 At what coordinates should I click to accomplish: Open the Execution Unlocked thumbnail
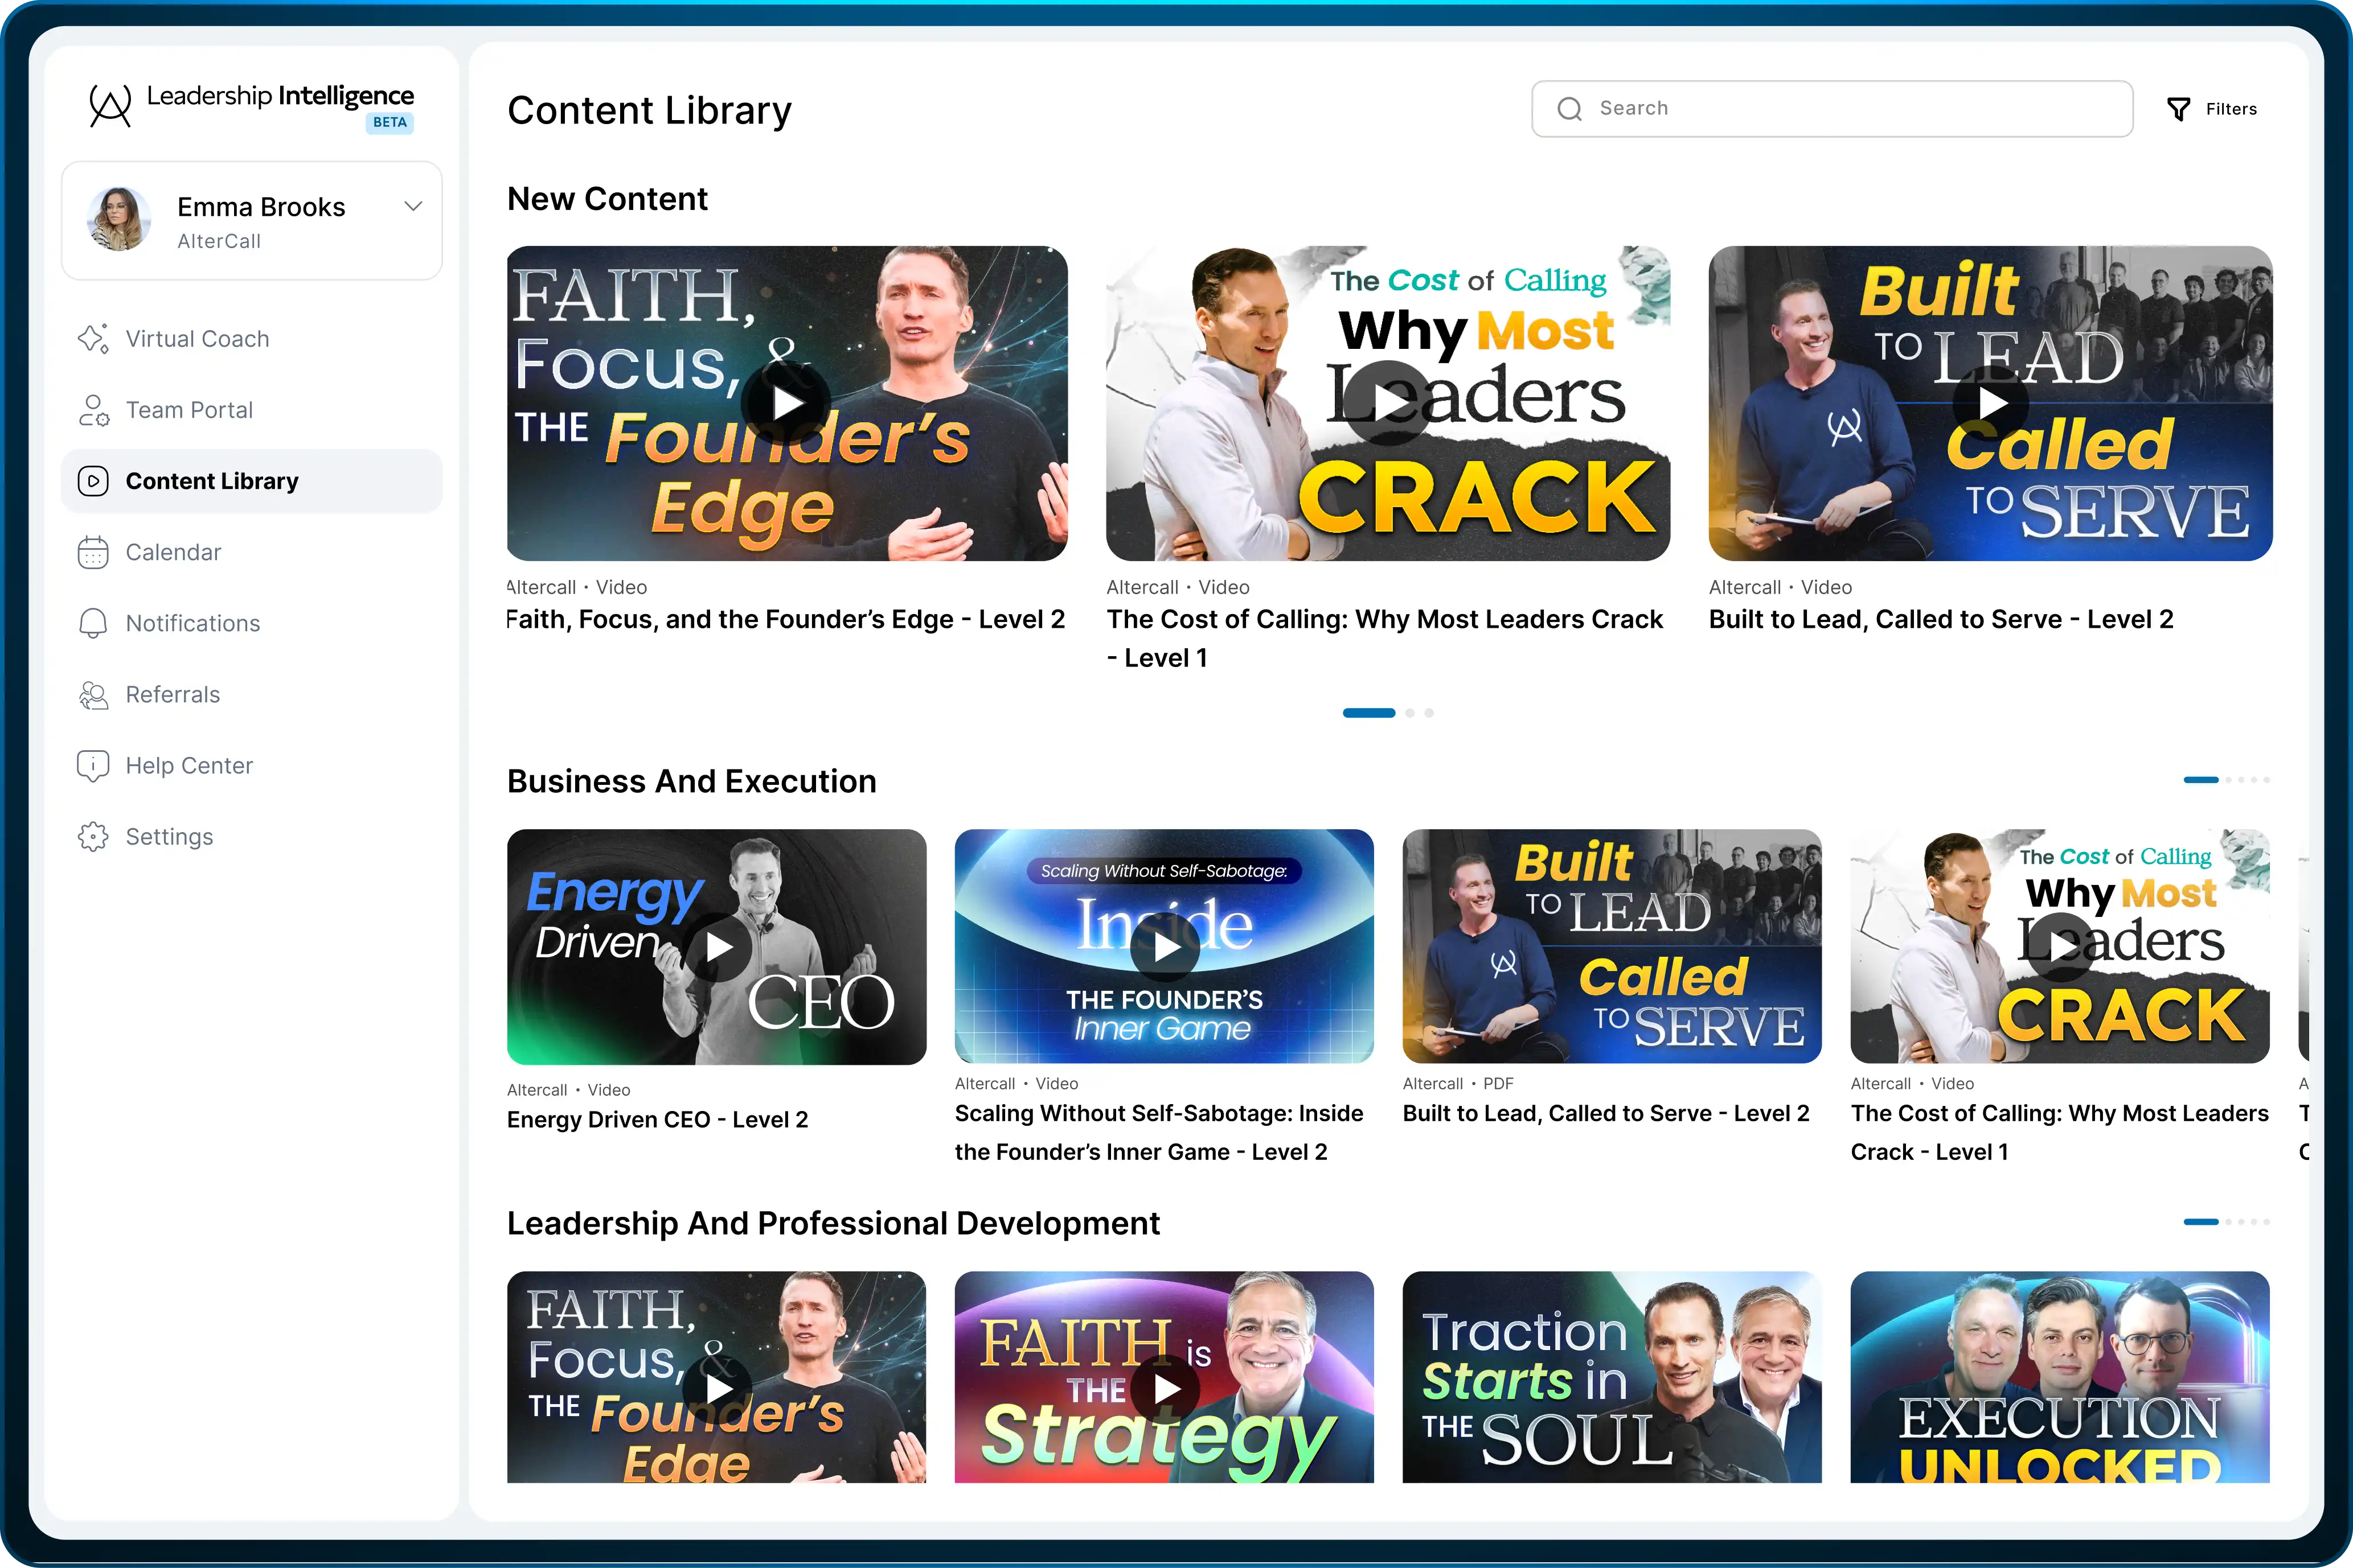(2059, 1377)
